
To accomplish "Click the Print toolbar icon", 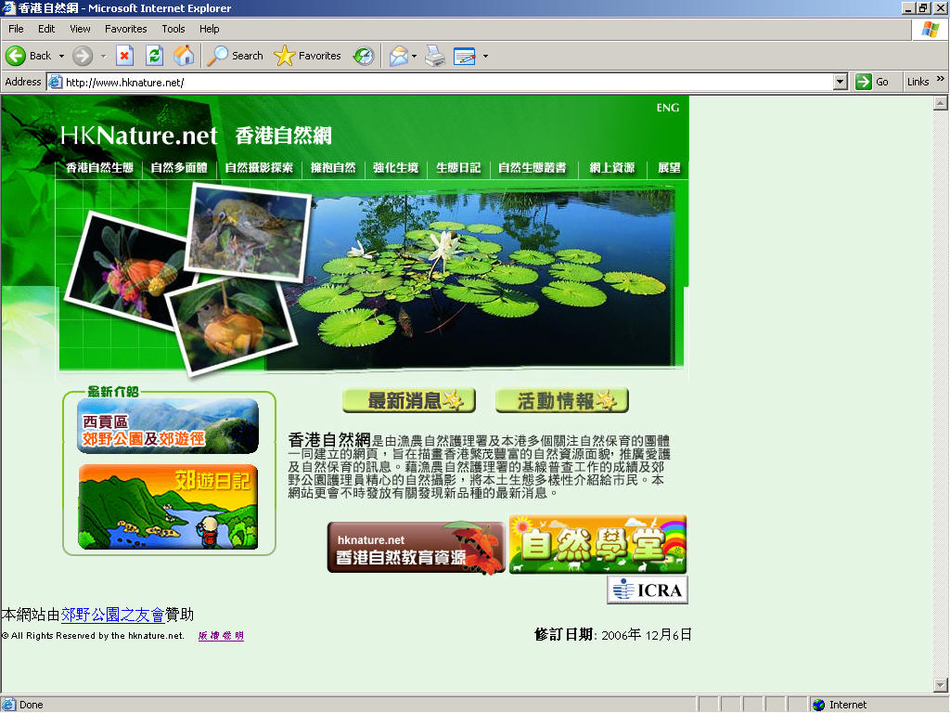I will tap(435, 56).
